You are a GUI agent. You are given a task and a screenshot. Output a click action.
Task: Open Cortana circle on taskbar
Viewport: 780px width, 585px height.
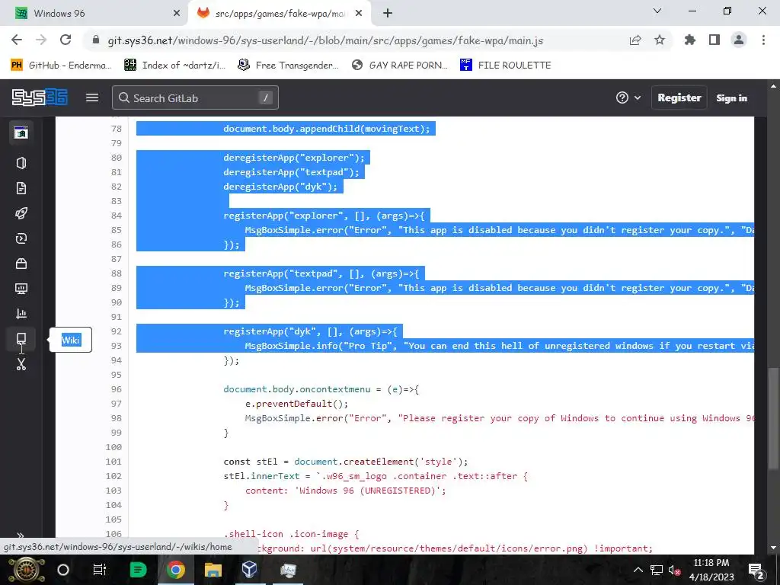pyautogui.click(x=63, y=570)
